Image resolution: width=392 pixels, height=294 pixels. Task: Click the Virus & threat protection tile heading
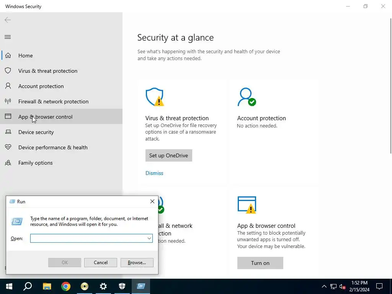point(177,118)
